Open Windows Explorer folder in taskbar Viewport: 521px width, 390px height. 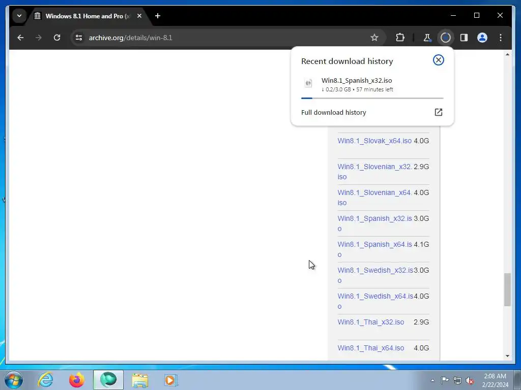pyautogui.click(x=140, y=380)
